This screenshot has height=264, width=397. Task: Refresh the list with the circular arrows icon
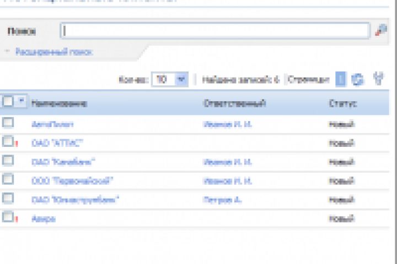click(357, 80)
